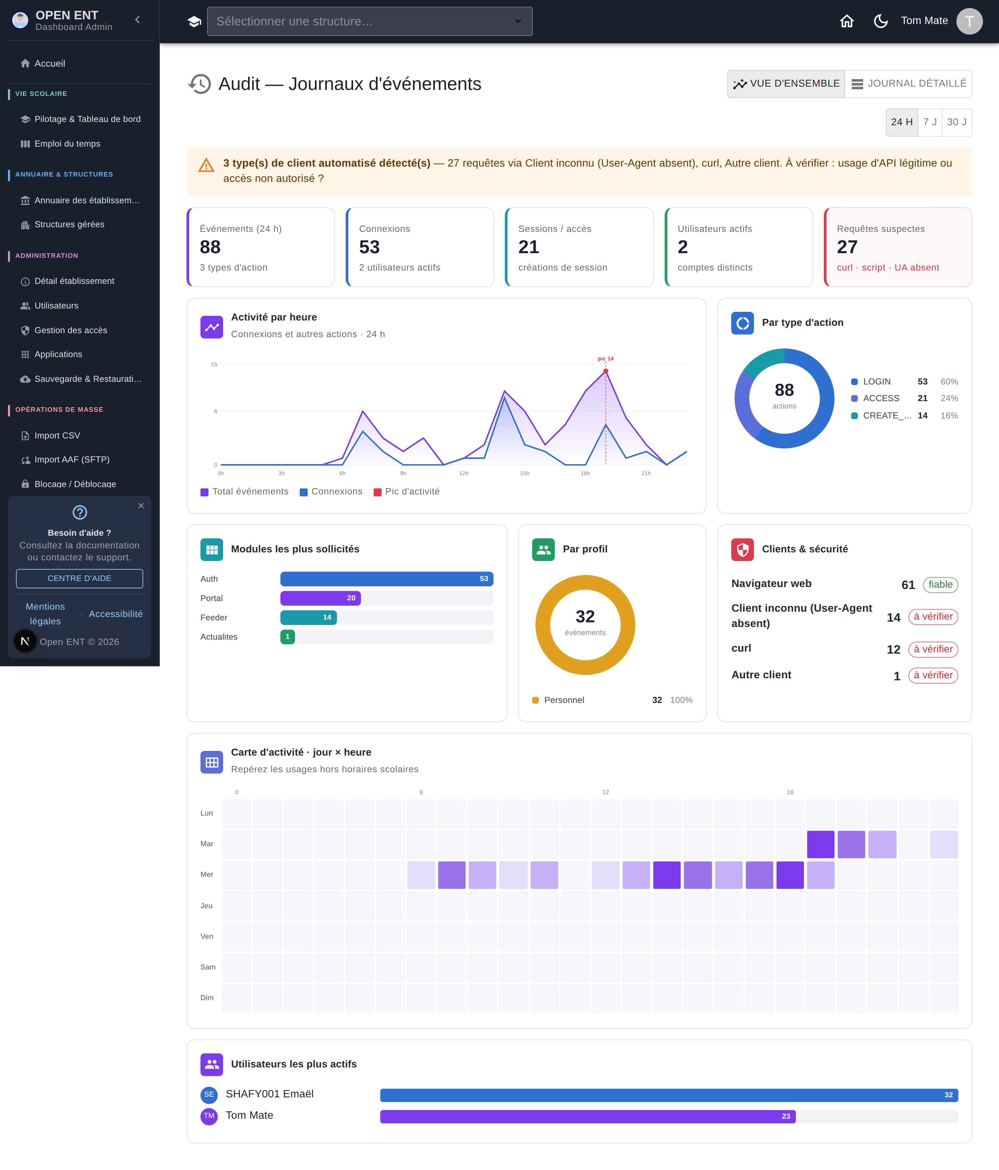Collapse the sidebar with the chevron arrow

click(137, 20)
